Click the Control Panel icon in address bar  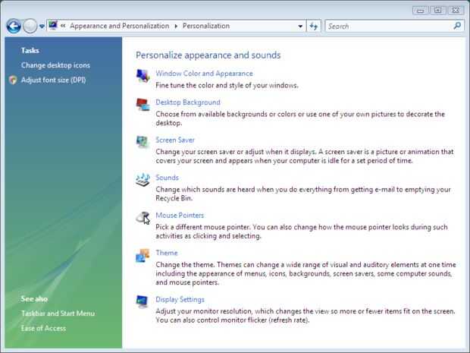point(53,26)
